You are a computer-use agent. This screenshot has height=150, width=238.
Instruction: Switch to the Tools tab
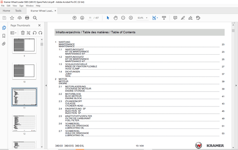click(x=18, y=11)
